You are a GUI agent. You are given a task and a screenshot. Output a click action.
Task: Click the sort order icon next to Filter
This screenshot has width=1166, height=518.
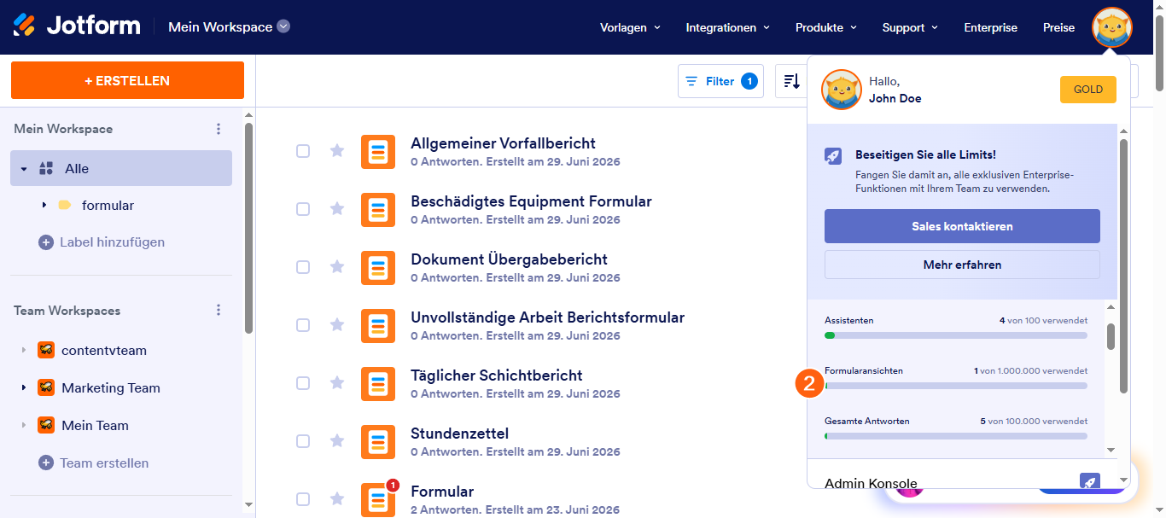791,81
